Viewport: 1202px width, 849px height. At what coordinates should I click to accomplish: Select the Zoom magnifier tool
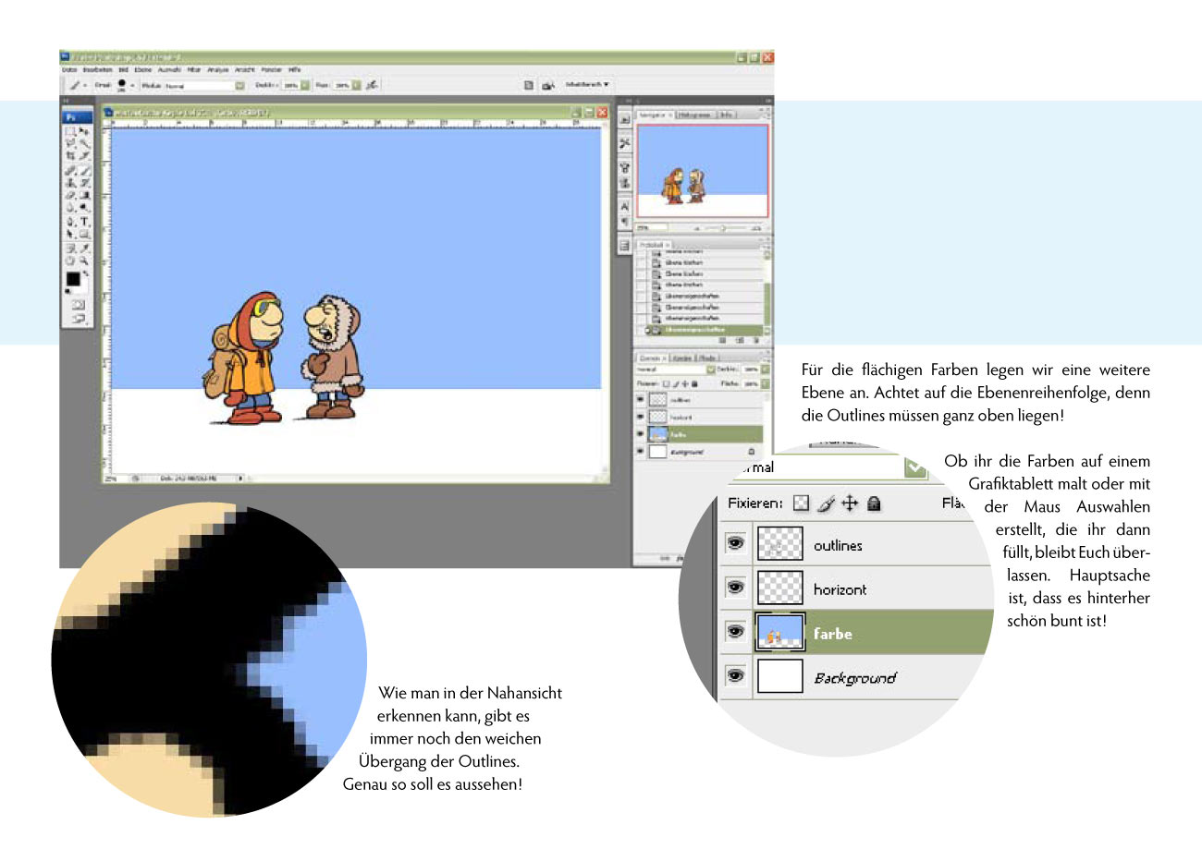[x=84, y=261]
